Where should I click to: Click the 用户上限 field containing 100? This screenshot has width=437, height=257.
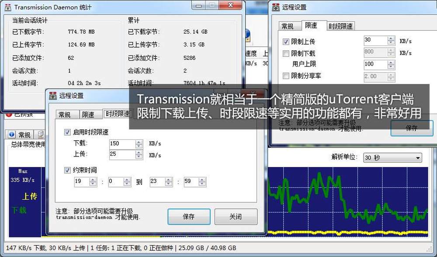(376, 65)
